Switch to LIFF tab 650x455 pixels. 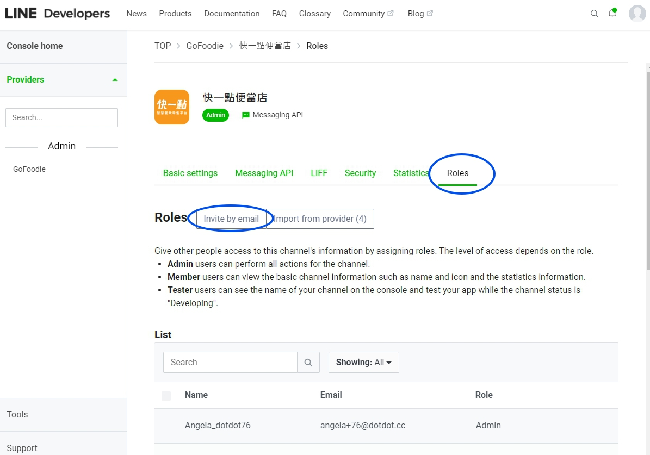pyautogui.click(x=319, y=173)
